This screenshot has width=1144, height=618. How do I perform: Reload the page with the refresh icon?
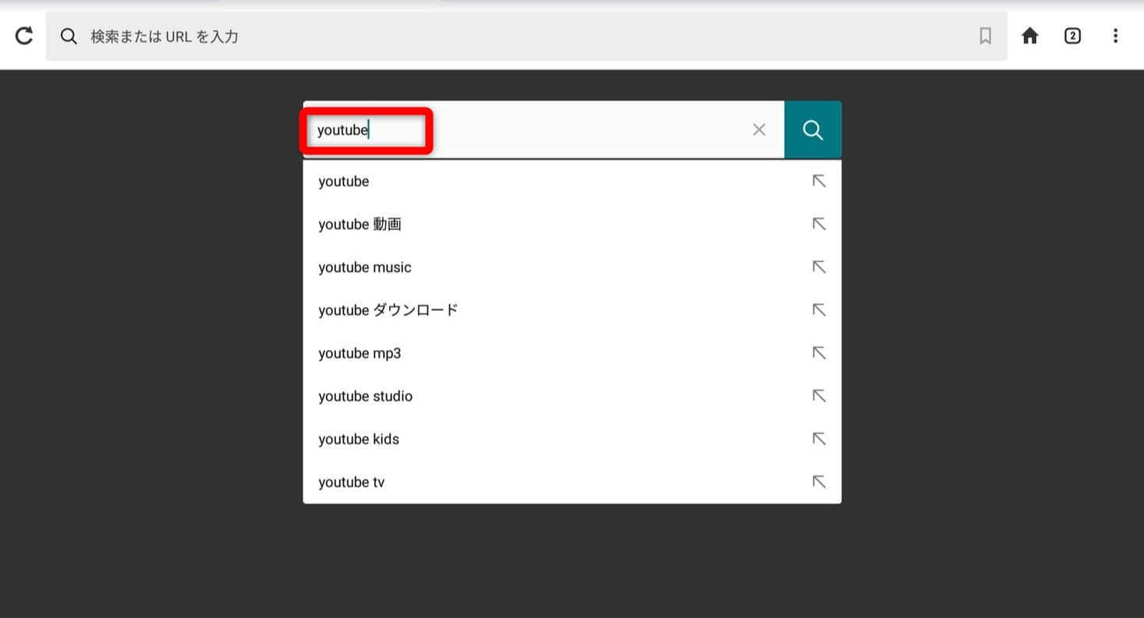(x=24, y=36)
